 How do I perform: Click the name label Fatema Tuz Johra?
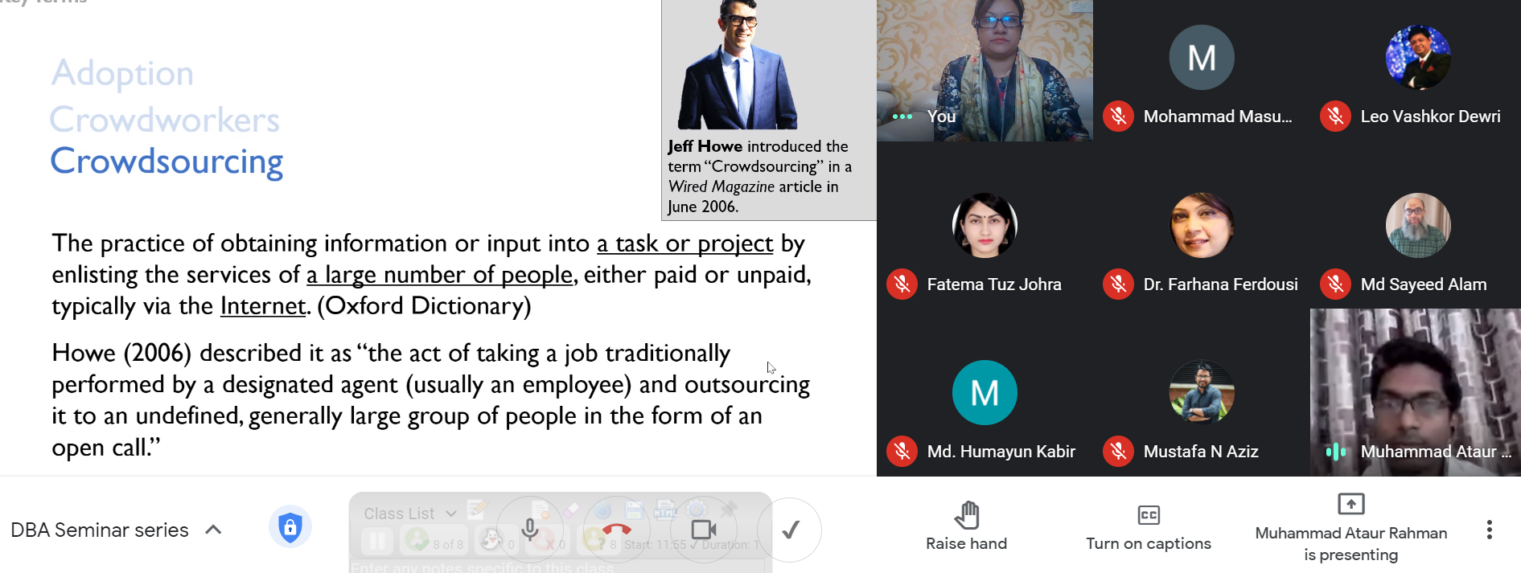point(994,284)
